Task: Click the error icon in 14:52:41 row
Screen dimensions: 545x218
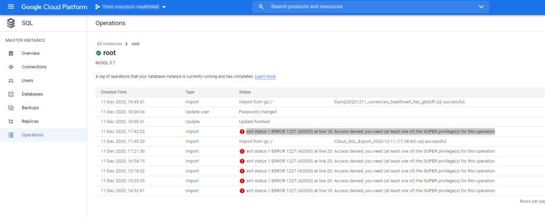Action: pyautogui.click(x=242, y=190)
